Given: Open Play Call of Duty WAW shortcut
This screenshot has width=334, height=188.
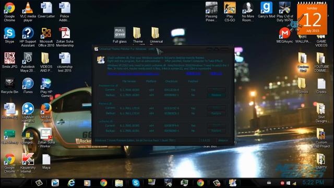Looking at the screenshot, I should coord(285,11).
